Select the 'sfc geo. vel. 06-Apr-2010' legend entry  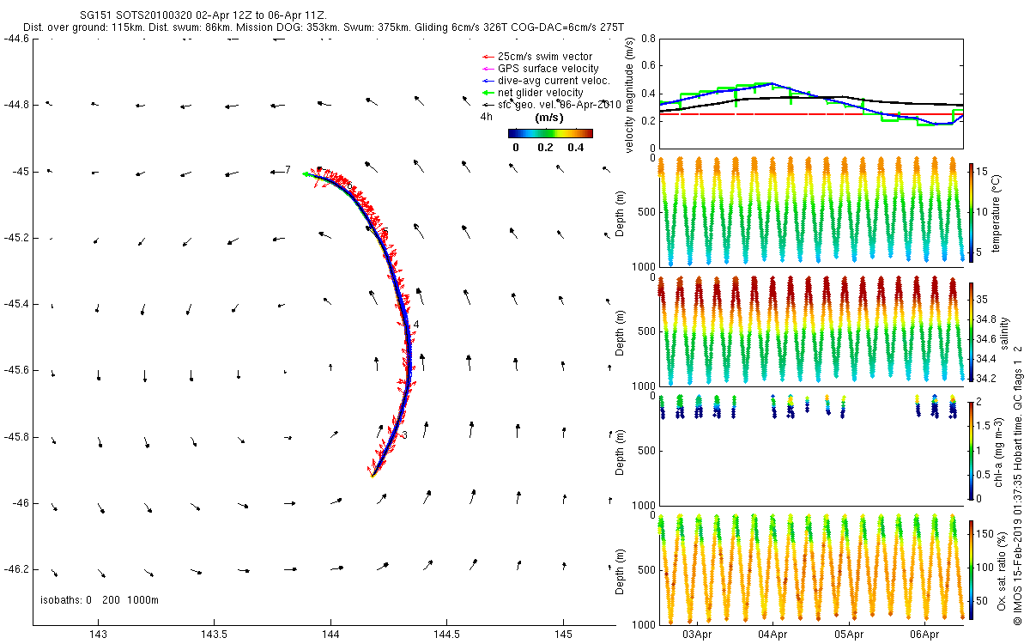point(559,105)
